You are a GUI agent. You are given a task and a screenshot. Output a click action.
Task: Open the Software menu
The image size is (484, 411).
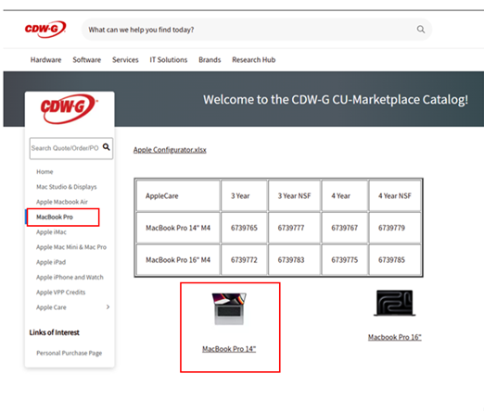click(87, 60)
